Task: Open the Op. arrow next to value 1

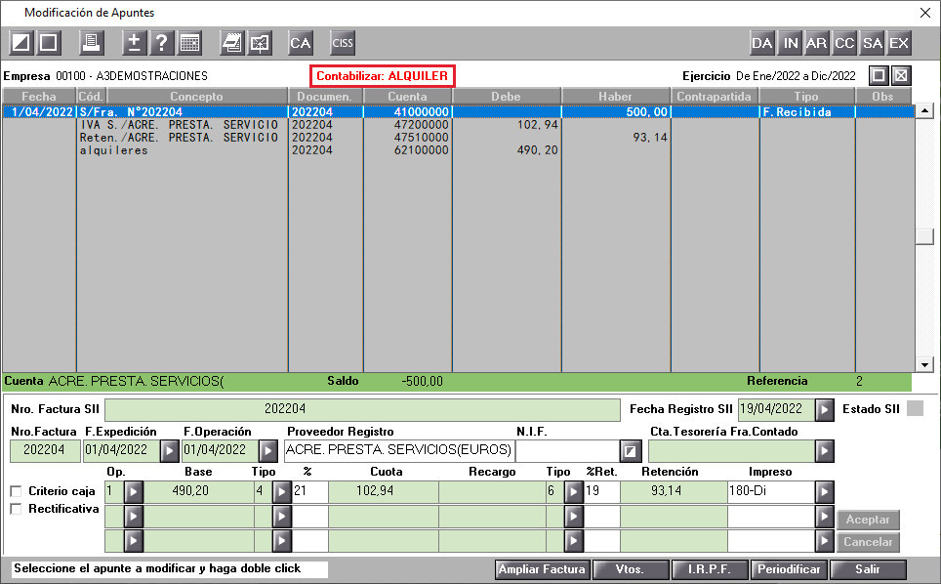Action: tap(133, 491)
